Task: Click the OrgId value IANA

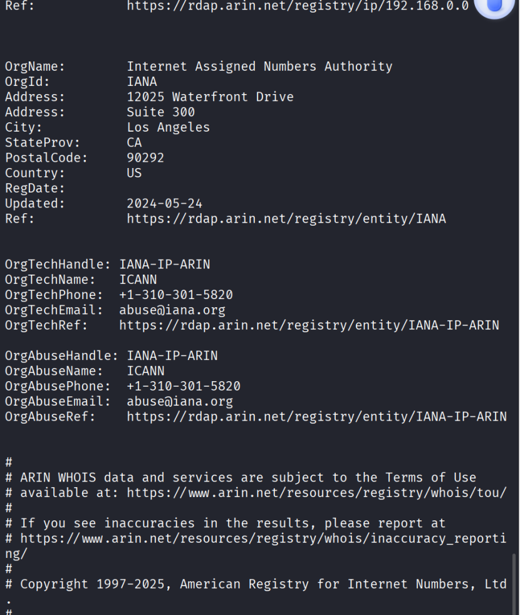Action: (x=142, y=81)
